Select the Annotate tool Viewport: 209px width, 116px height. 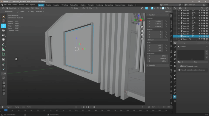tap(4, 45)
